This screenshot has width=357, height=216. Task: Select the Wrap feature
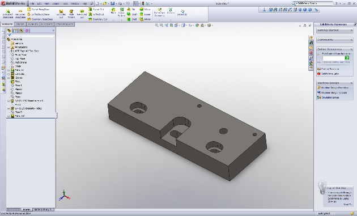click(145, 9)
